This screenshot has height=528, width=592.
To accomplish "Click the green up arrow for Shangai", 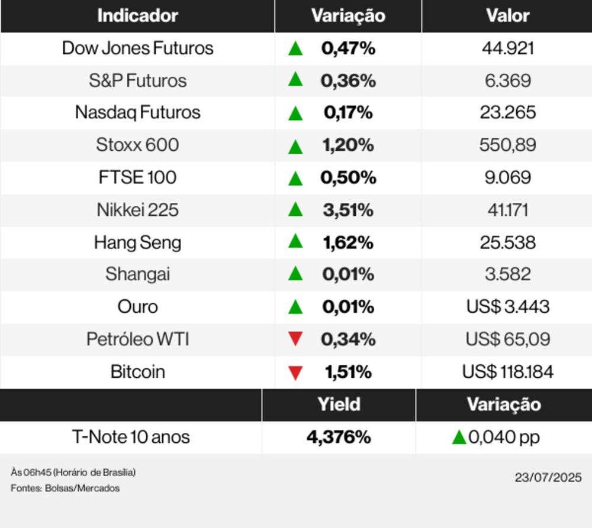I will (x=295, y=274).
